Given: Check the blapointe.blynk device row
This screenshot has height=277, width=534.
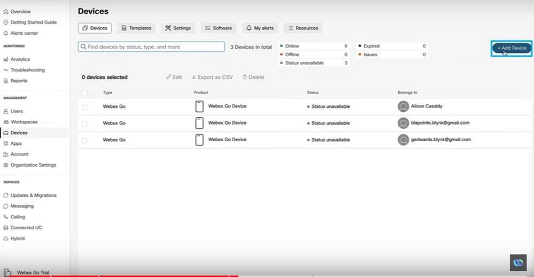Looking at the screenshot, I should (x=84, y=124).
